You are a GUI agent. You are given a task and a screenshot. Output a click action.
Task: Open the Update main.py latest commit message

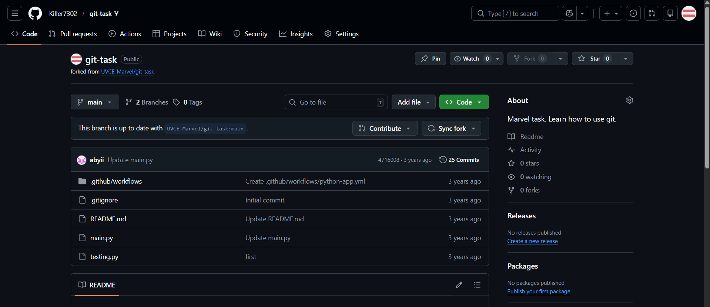click(130, 160)
